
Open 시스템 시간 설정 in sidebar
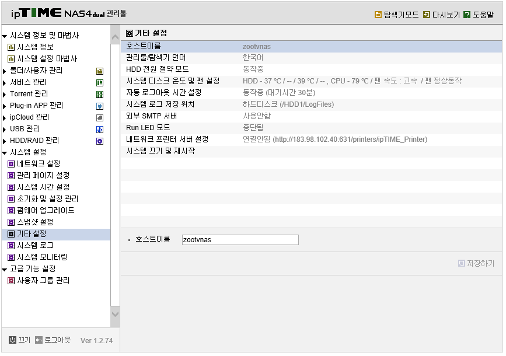point(43,187)
